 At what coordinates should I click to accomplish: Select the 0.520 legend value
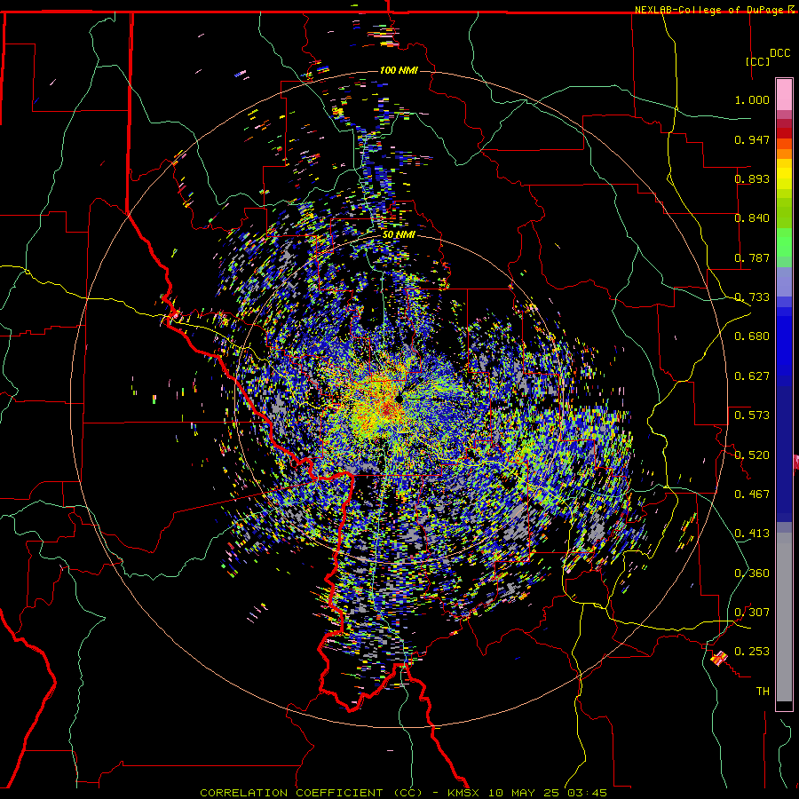point(752,455)
